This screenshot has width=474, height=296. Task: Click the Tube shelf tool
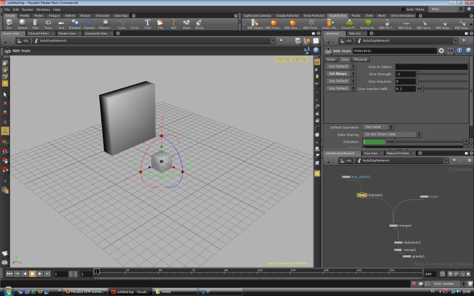(36, 24)
